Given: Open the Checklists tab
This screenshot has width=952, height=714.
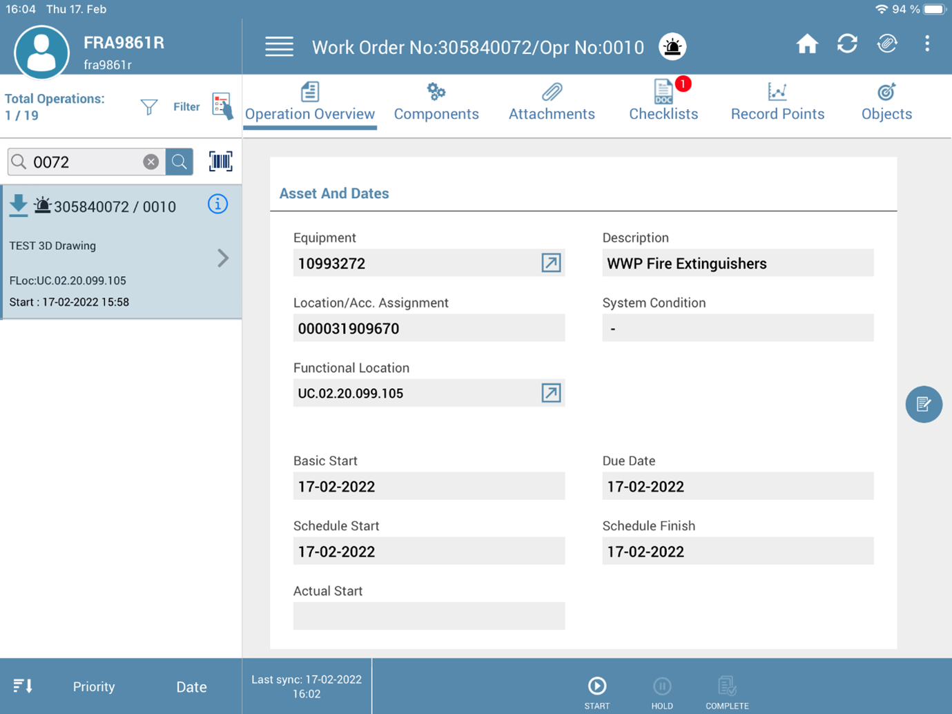Looking at the screenshot, I should coord(663,102).
